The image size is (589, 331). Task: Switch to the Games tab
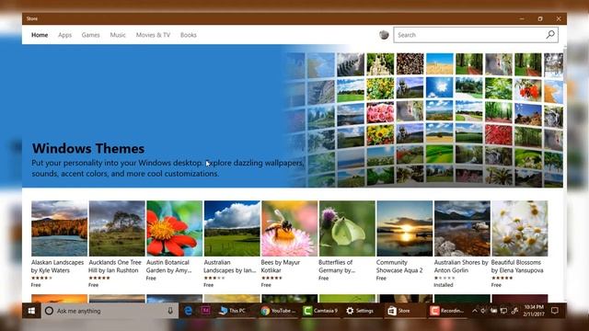(90, 35)
